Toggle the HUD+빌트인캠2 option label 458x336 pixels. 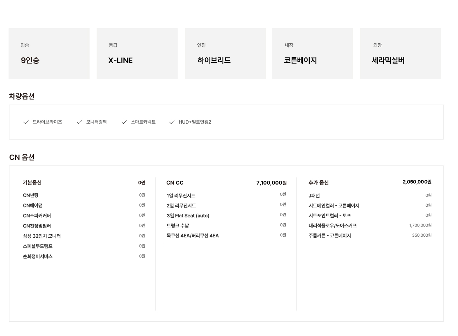tap(195, 122)
